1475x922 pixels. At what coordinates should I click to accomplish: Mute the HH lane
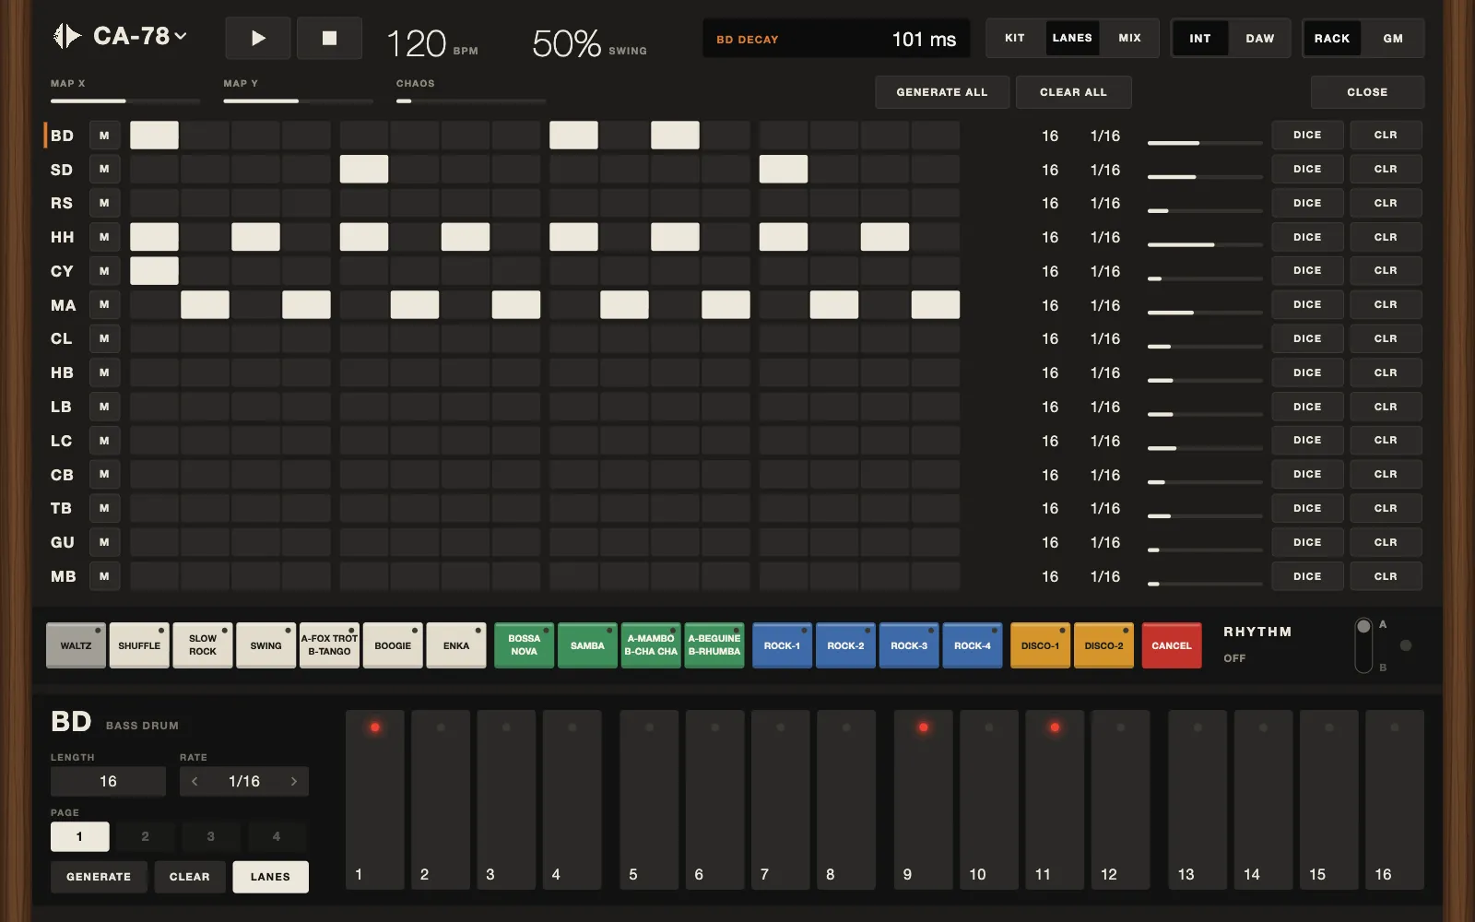click(x=104, y=237)
